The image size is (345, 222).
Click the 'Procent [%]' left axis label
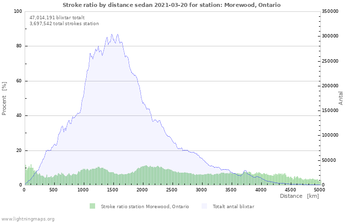coord(4,99)
